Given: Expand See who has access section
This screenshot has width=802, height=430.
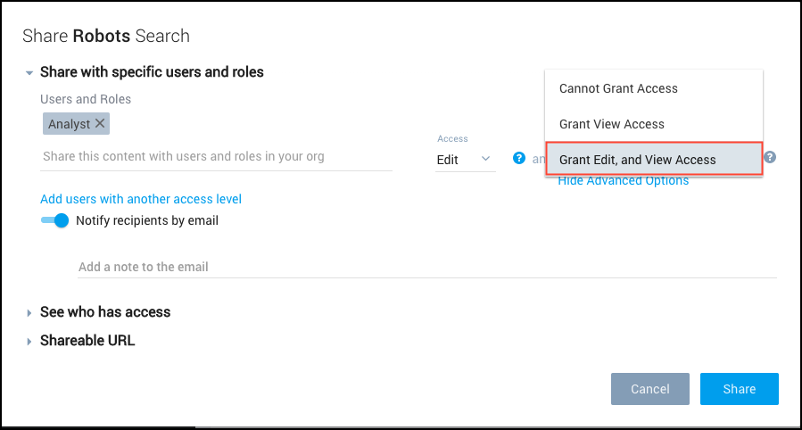Looking at the screenshot, I should click(x=29, y=312).
